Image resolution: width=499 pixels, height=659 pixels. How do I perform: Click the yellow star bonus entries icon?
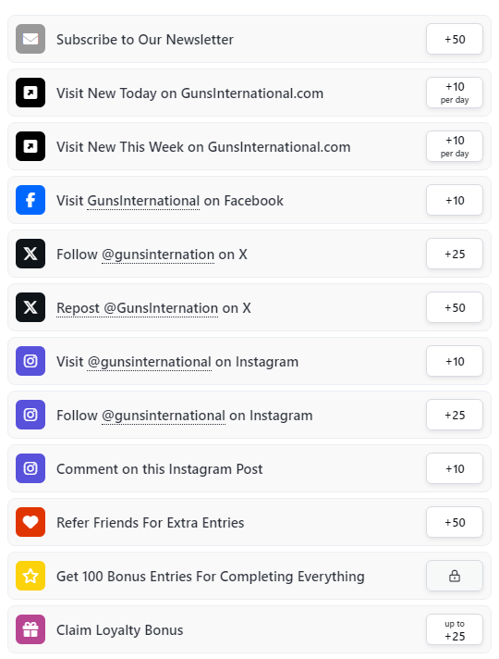[30, 576]
